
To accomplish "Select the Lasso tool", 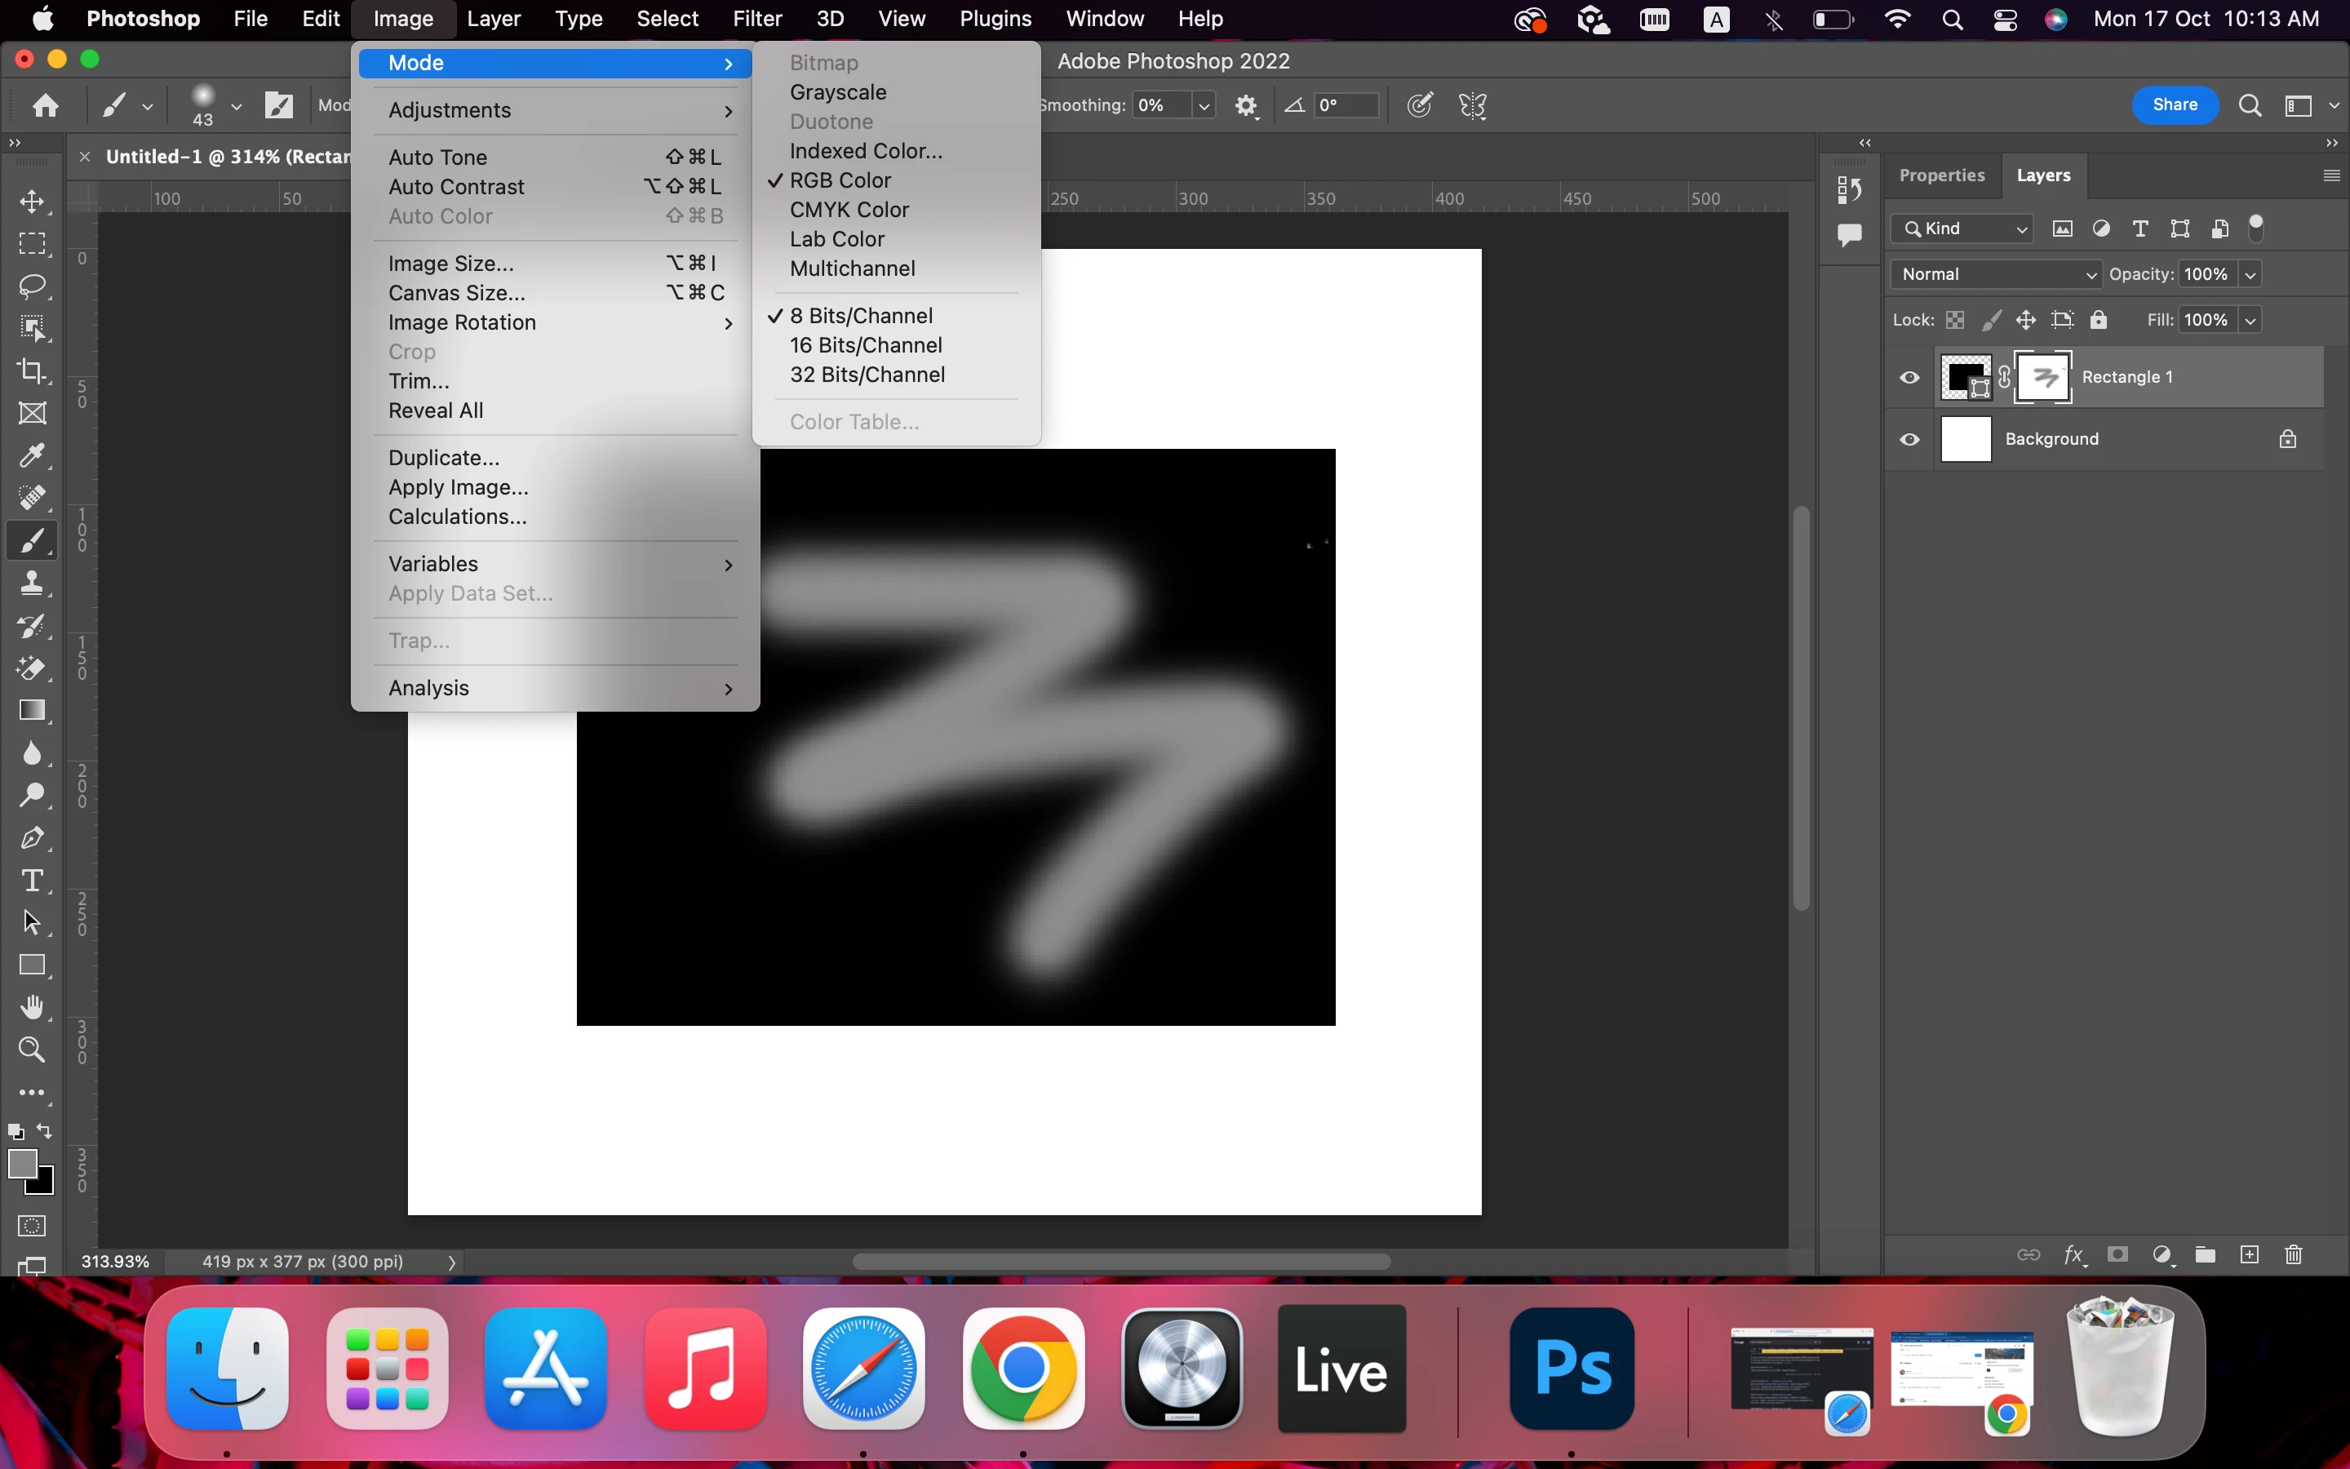I will [x=32, y=286].
